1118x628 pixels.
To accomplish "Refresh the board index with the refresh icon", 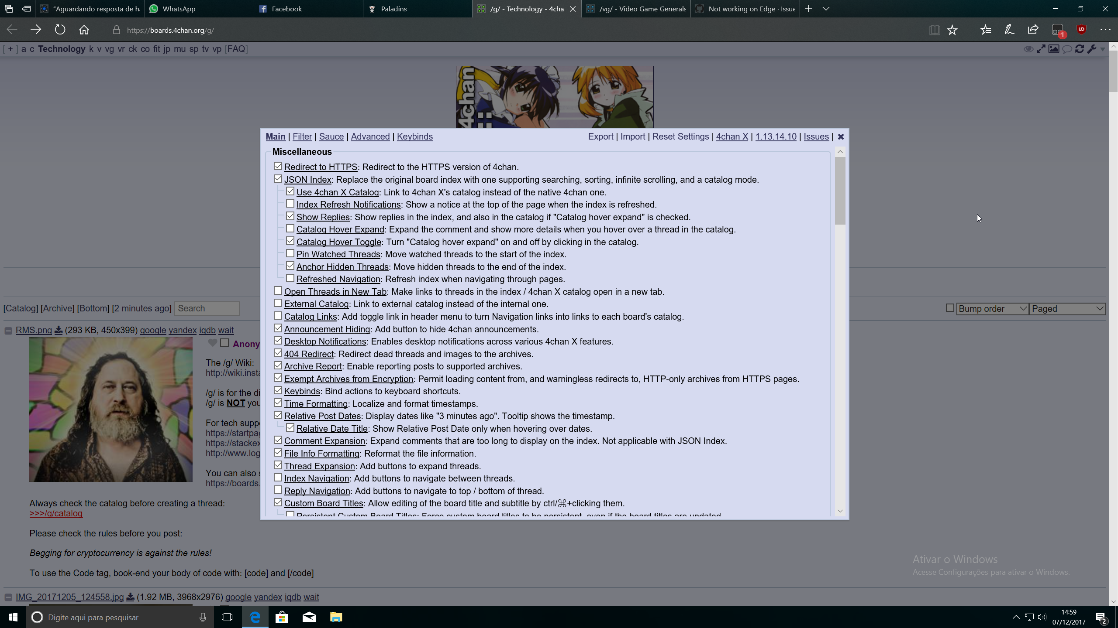I will (1079, 49).
